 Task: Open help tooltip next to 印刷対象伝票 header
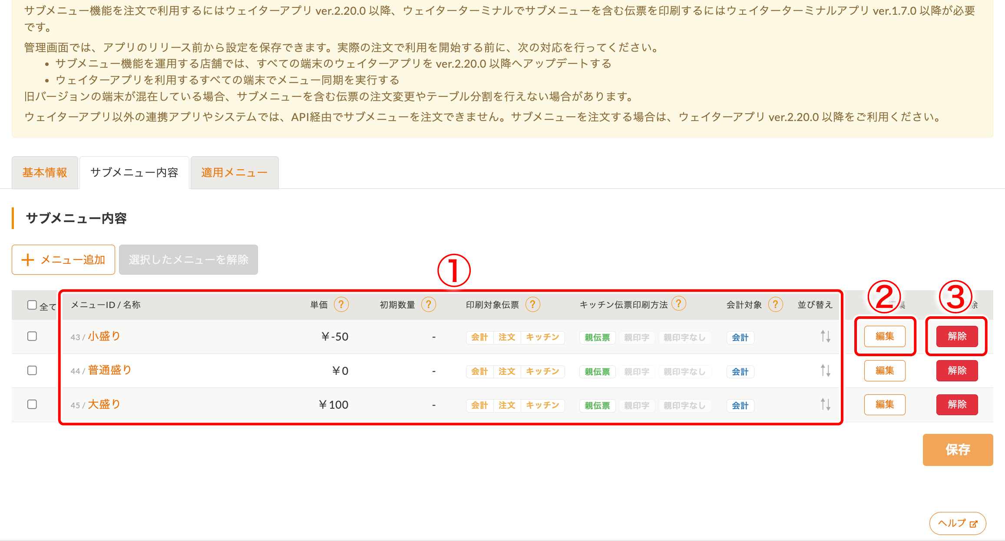click(533, 305)
